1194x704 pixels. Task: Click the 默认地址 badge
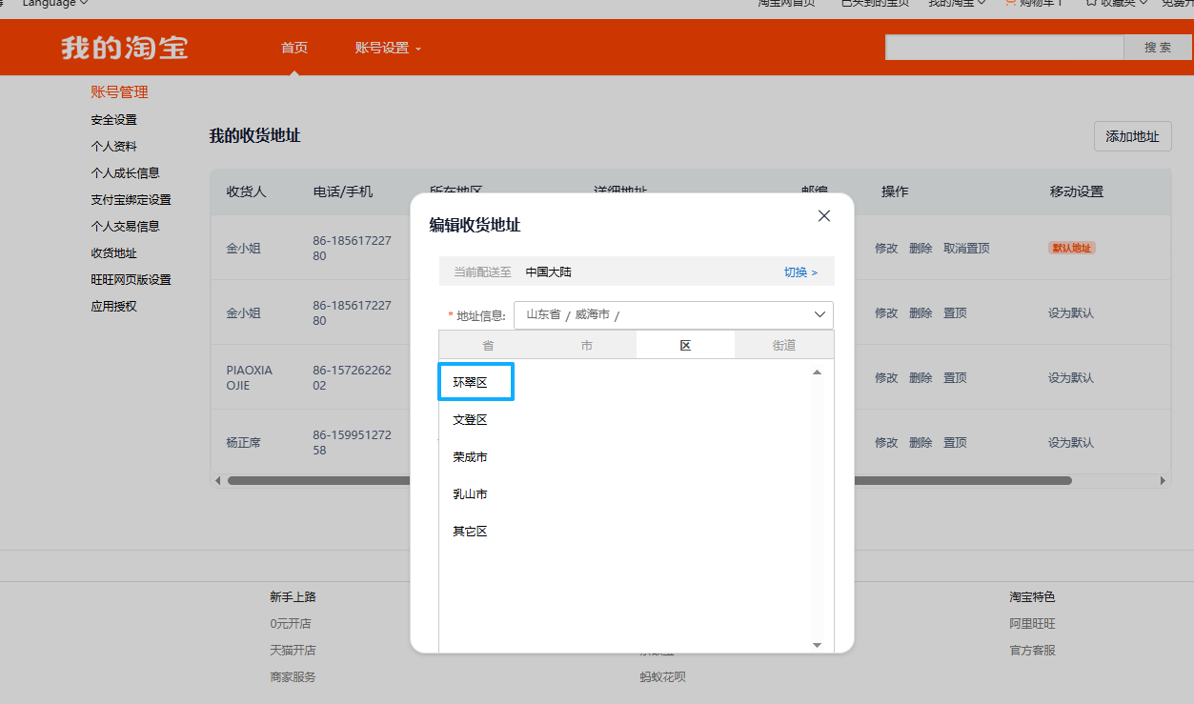[1072, 248]
